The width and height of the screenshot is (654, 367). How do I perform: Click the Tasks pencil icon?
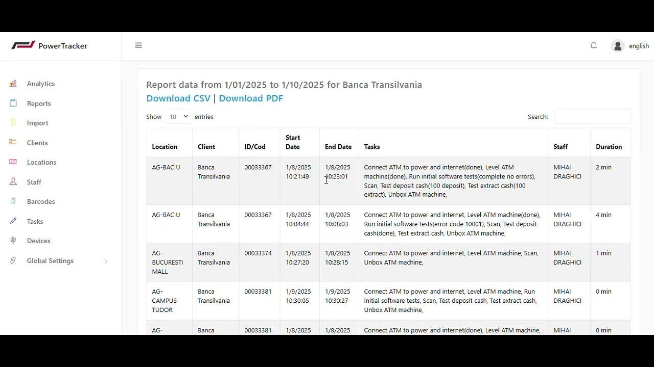[x=13, y=221]
